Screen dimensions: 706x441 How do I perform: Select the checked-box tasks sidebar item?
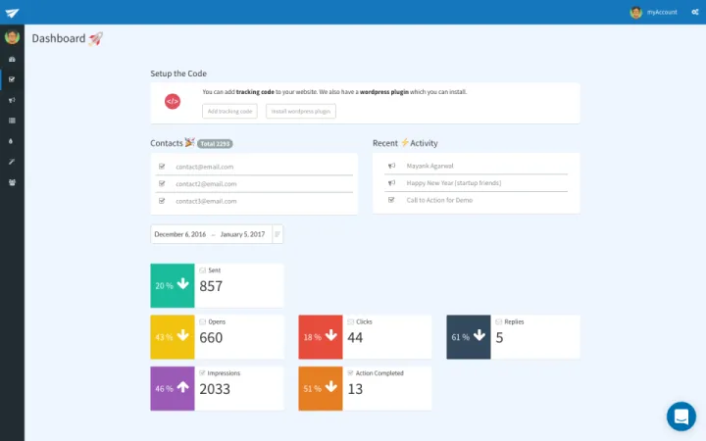(12, 79)
